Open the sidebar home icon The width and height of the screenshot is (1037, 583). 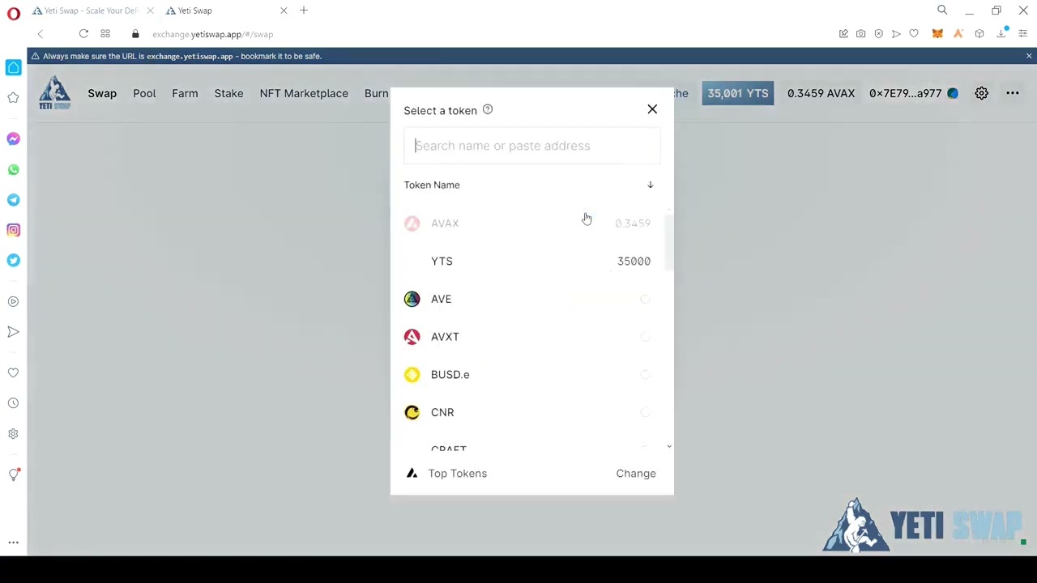[x=13, y=68]
